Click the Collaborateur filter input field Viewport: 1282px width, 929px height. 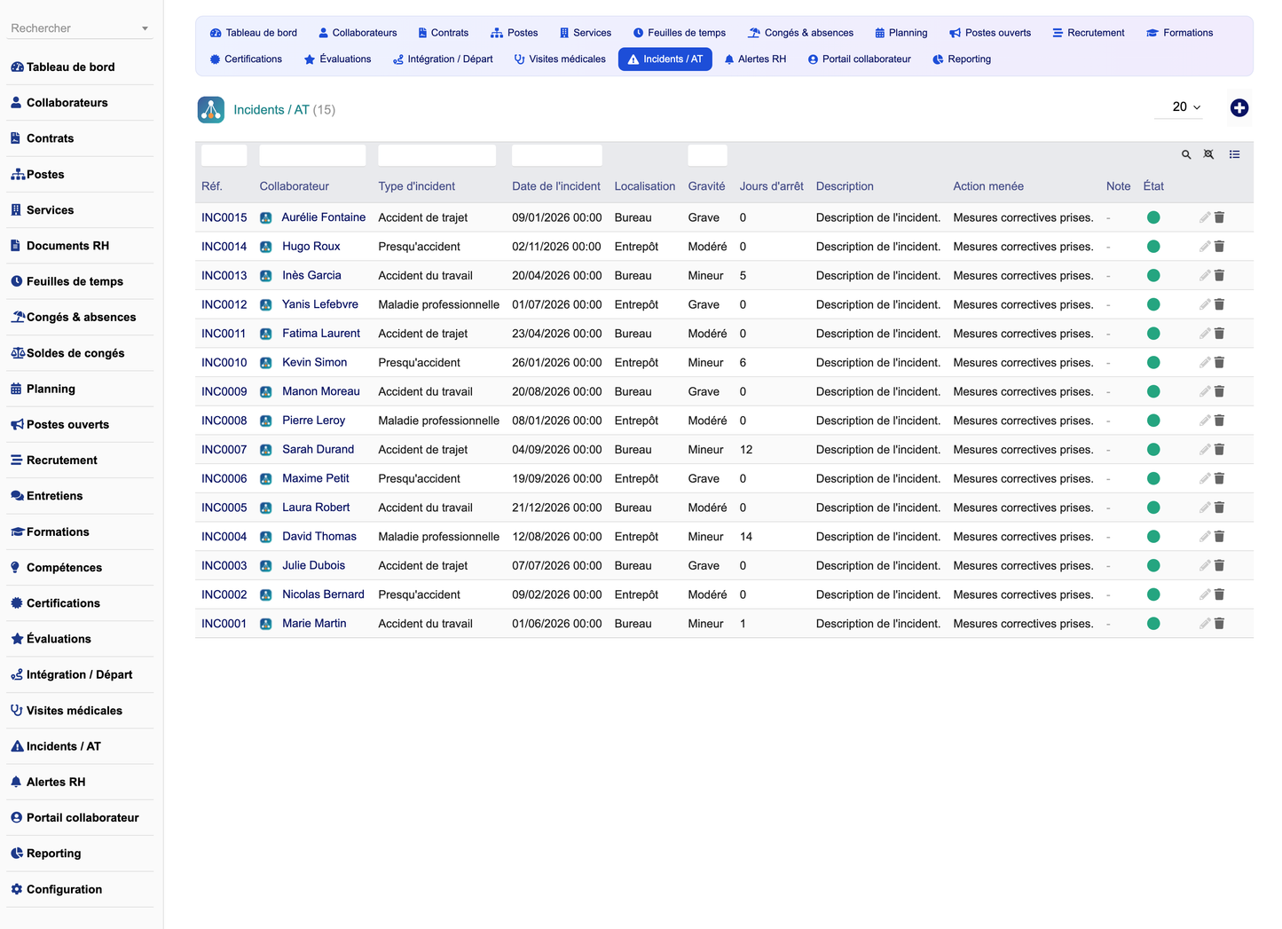tap(312, 155)
